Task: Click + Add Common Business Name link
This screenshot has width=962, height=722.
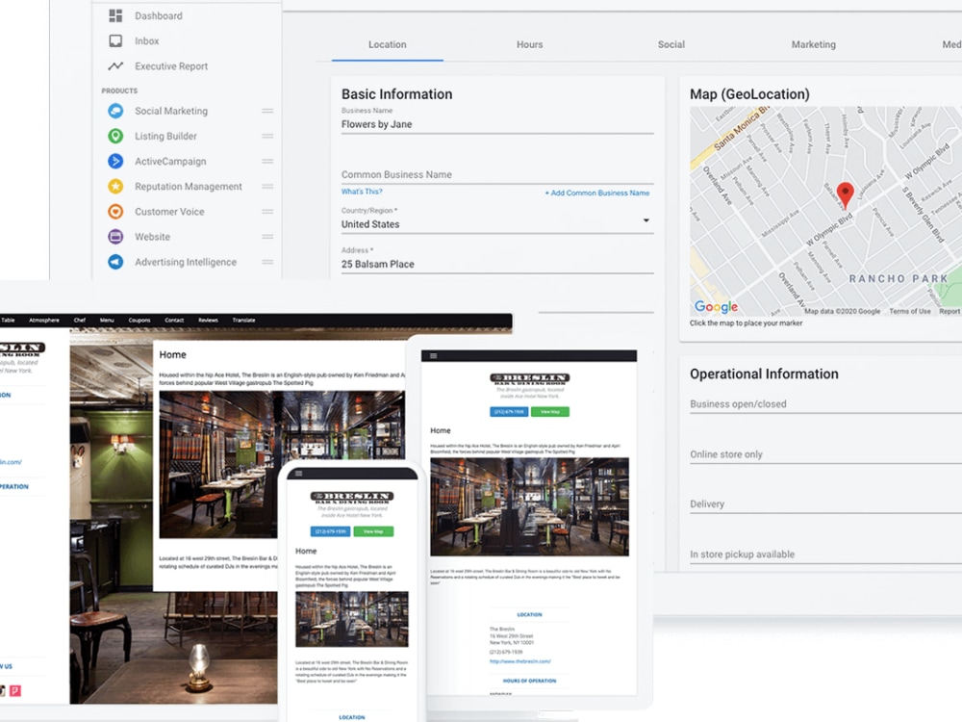Action: 597,193
